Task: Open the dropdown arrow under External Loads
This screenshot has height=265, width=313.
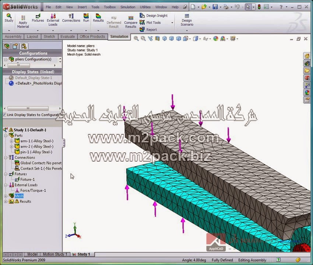Action: [53, 31]
